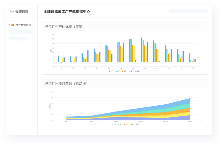The image size is (223, 147).
Task: Open the 报表管理 header label
Action: click(x=22, y=12)
